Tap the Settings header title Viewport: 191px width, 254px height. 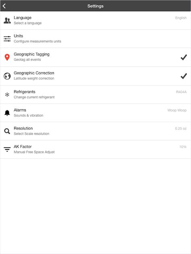(x=95, y=6)
